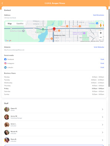Click the Subway restaurant marker on map
Screen dimensions: 110x146
67,26
